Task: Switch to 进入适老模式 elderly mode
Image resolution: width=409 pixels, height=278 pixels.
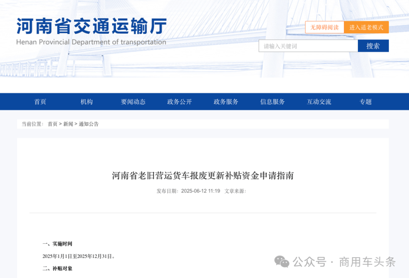Action: (x=366, y=27)
